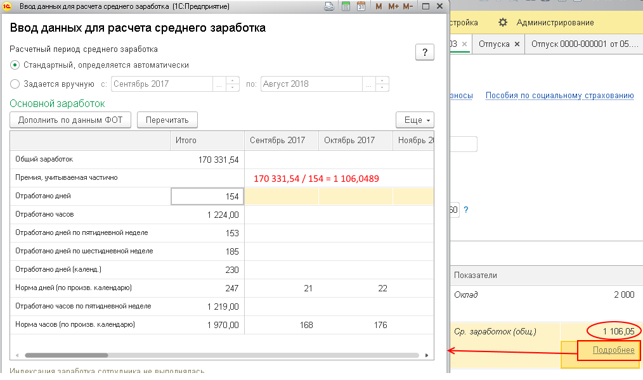Click the Перечитать button
This screenshot has height=380, width=643.
167,120
